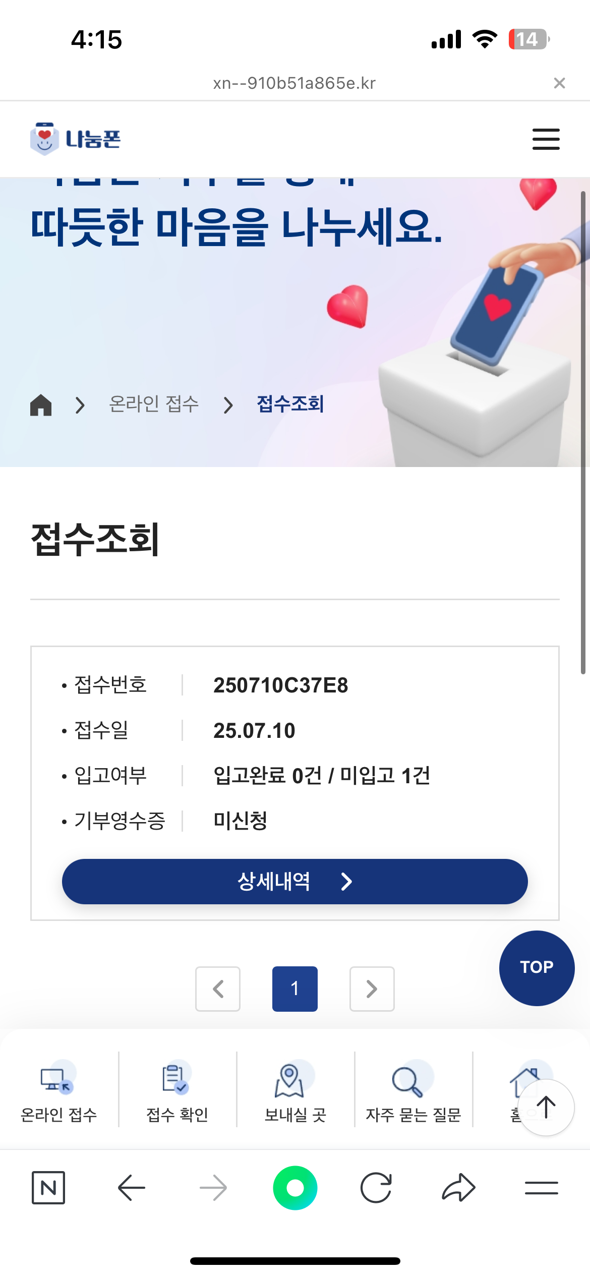Go to next page in pagination
This screenshot has width=590, height=1277.
coord(372,989)
